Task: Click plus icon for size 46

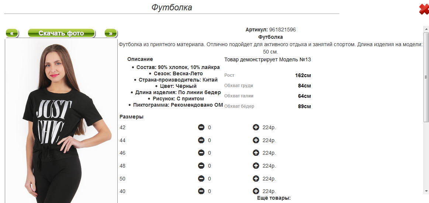Action: point(256,153)
